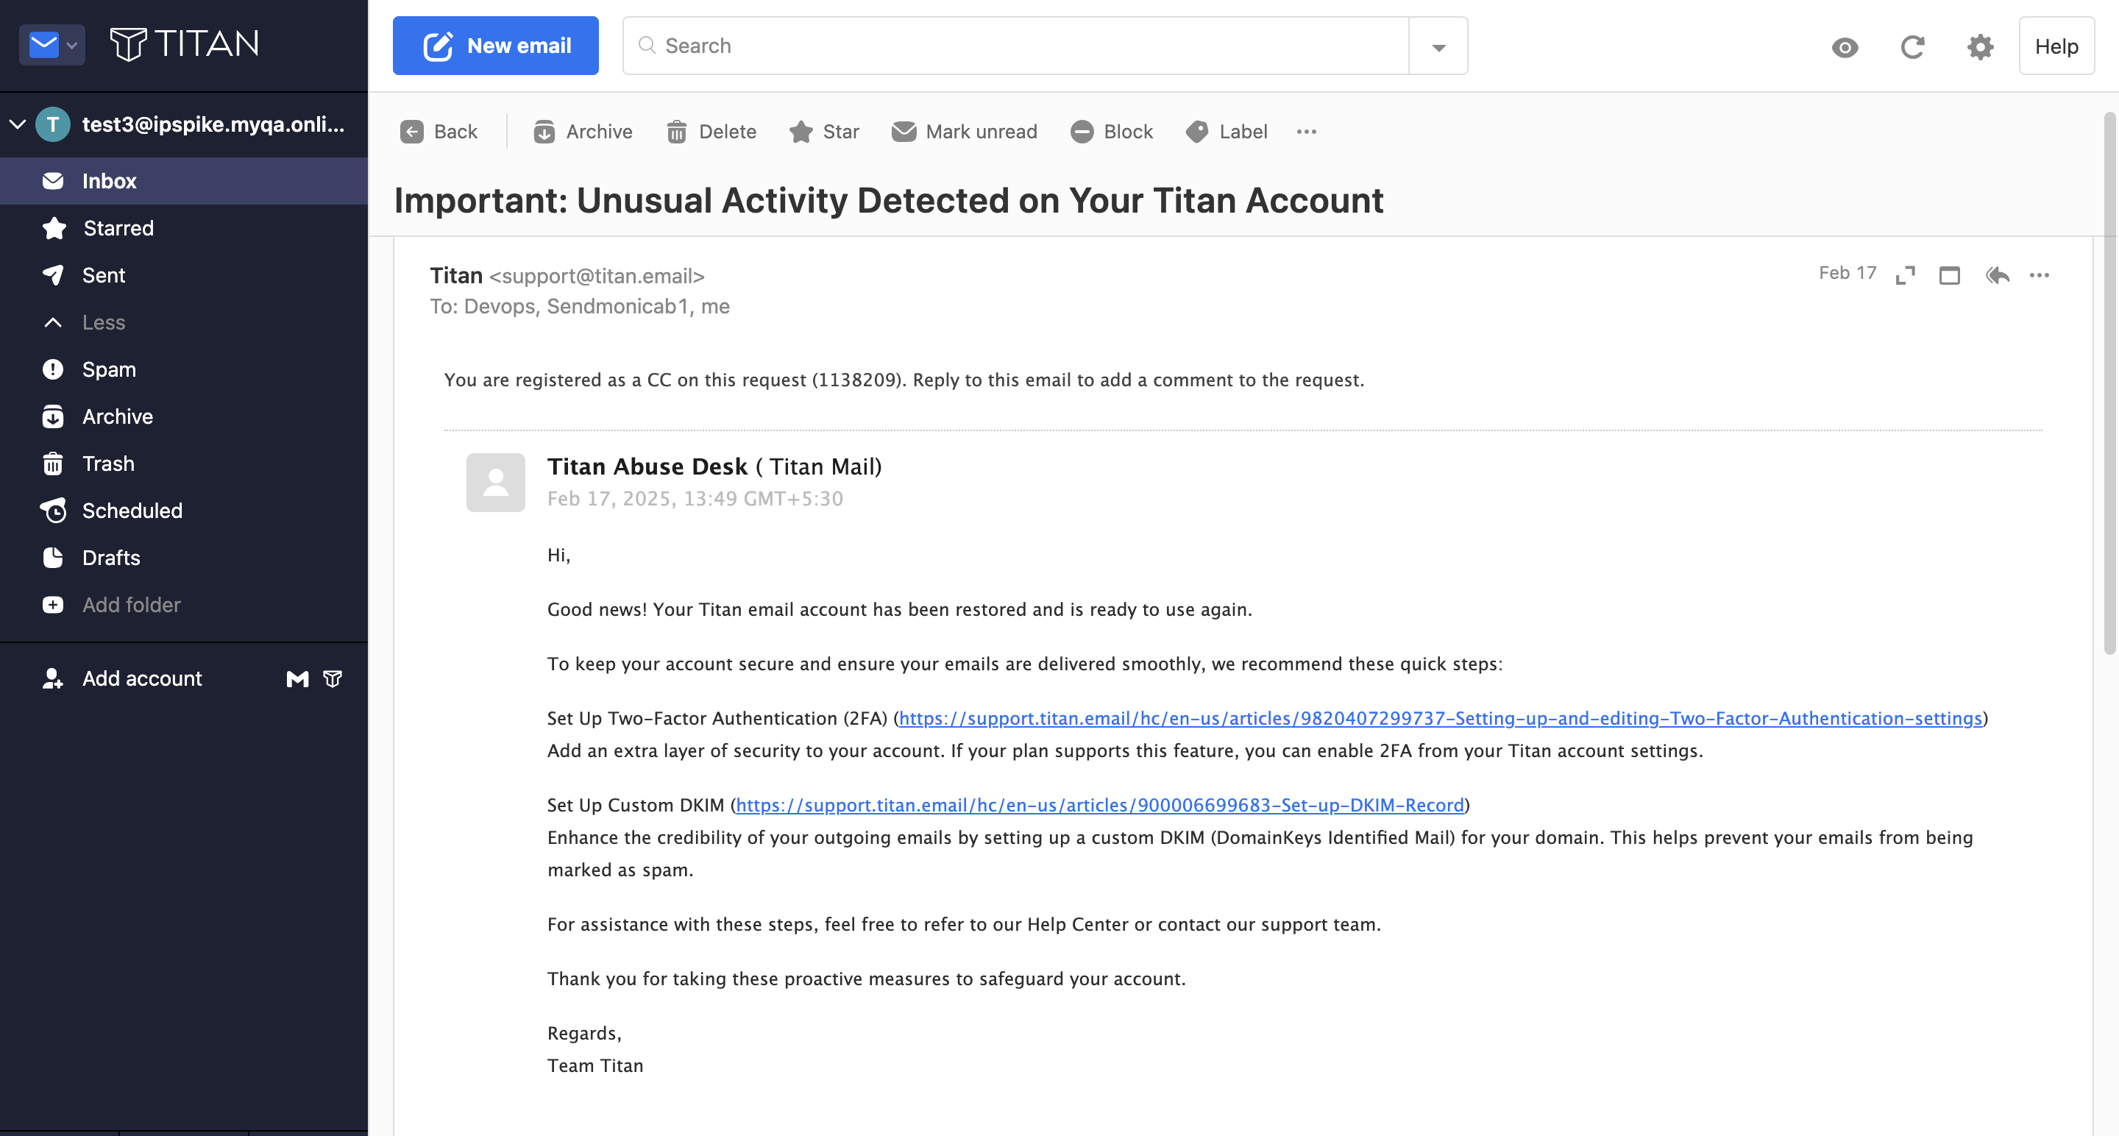Click into the Search field
2119x1136 pixels.
tap(1016, 46)
